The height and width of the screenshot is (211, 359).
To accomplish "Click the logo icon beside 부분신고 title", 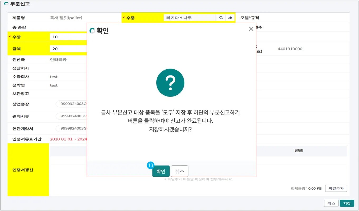I will 7,4.
